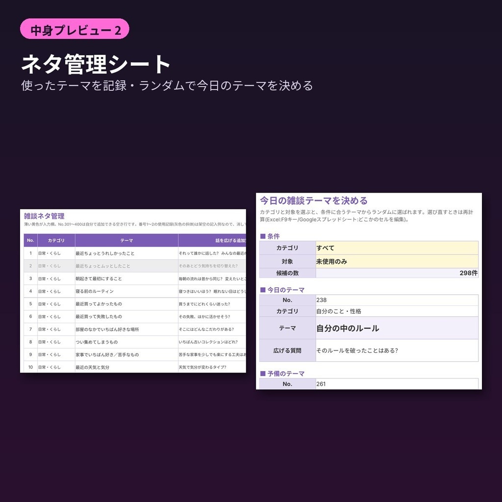Click row number 10 in the list
This screenshot has height=502, width=502.
[x=31, y=367]
